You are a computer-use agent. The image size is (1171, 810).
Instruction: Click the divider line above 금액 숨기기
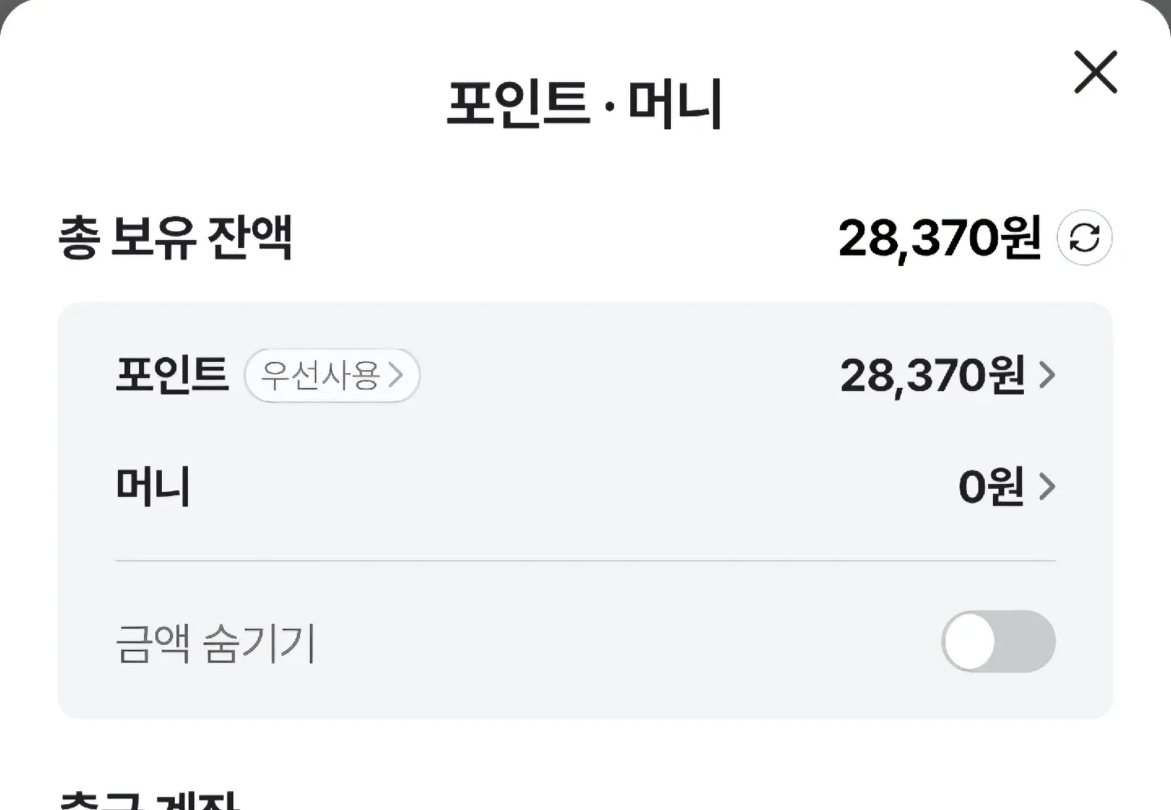click(585, 560)
